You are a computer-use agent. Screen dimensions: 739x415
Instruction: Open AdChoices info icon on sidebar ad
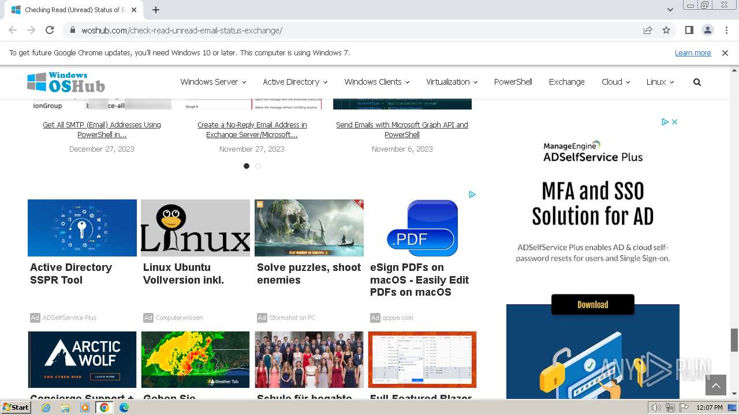665,122
